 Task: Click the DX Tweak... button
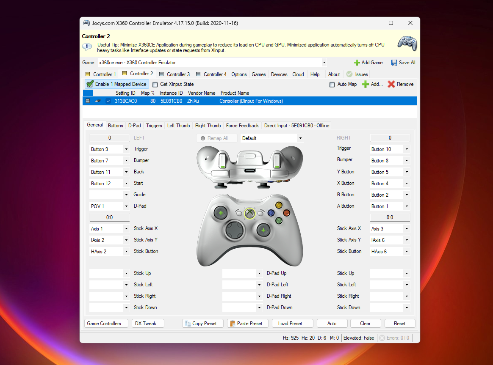click(148, 324)
